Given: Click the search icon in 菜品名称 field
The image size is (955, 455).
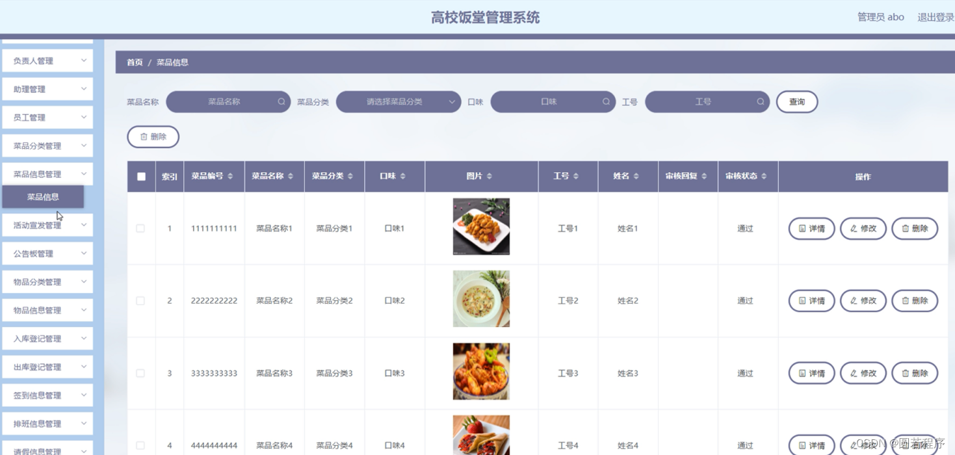Looking at the screenshot, I should pyautogui.click(x=281, y=101).
